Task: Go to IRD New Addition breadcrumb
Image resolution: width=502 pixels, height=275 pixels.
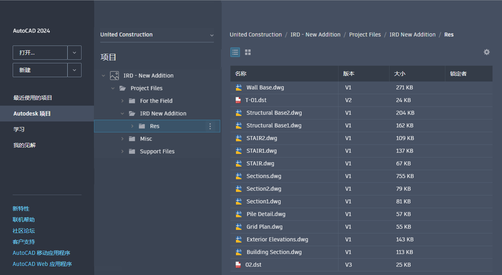Action: (x=412, y=35)
